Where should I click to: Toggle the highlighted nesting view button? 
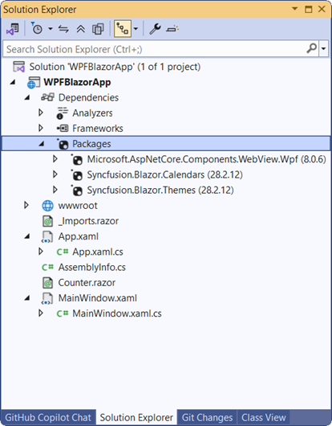[123, 28]
